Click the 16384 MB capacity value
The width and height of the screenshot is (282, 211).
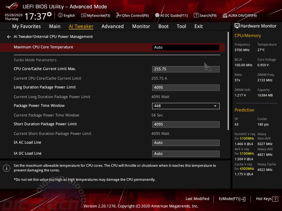[265, 95]
